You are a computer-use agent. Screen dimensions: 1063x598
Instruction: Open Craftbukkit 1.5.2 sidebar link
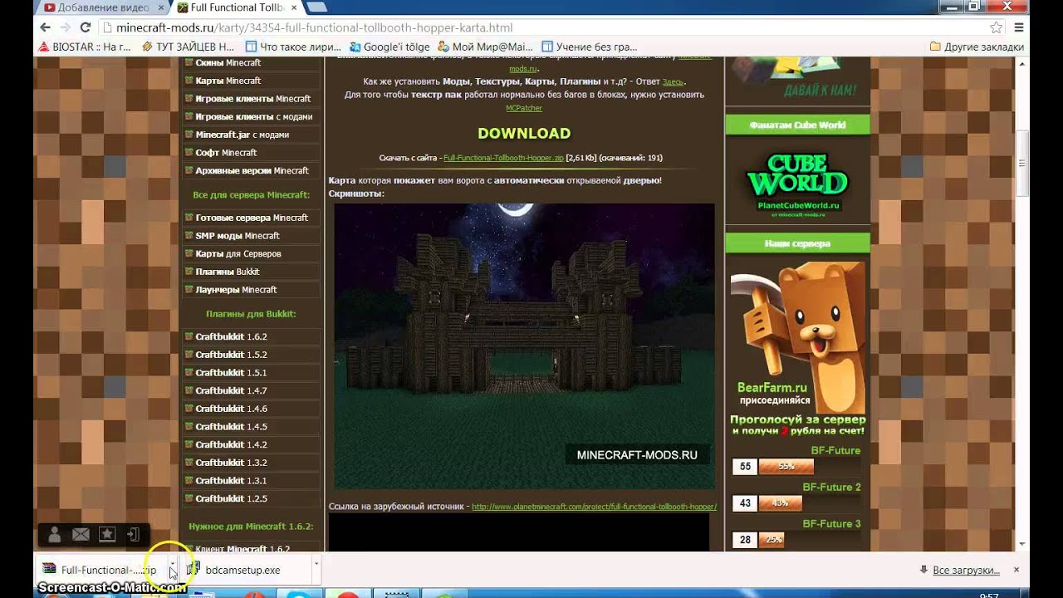(x=252, y=355)
